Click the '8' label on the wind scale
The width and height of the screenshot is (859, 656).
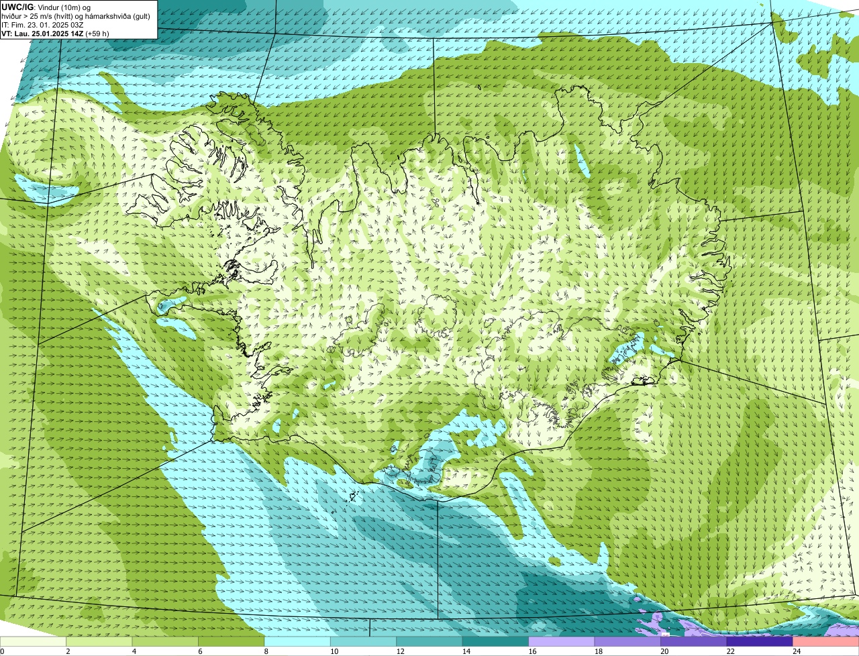[x=265, y=651]
